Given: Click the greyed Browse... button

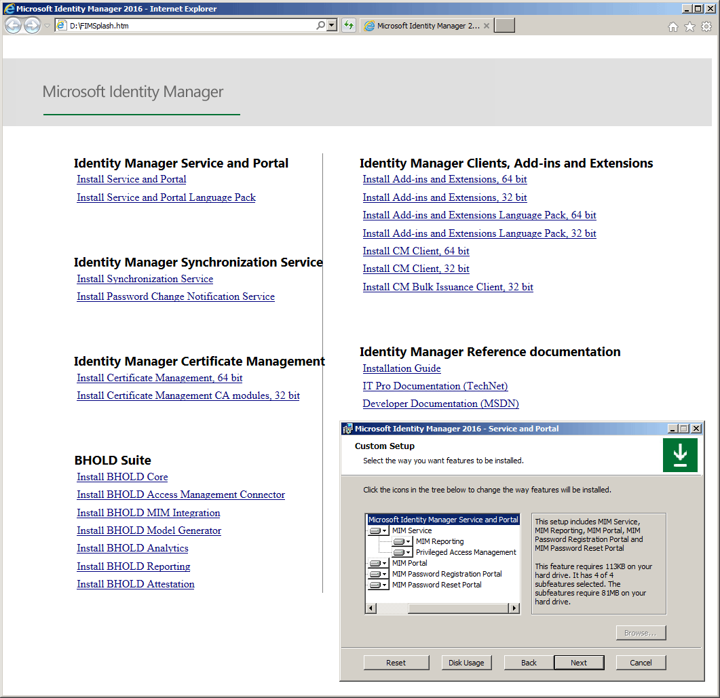Looking at the screenshot, I should (641, 633).
